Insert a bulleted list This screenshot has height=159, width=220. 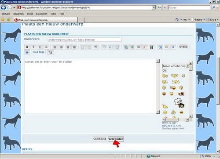pyautogui.click(x=83, y=47)
